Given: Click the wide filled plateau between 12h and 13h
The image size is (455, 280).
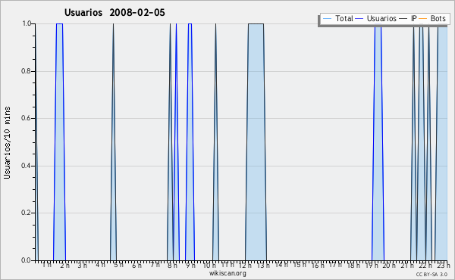Looking at the screenshot, I should [256, 142].
